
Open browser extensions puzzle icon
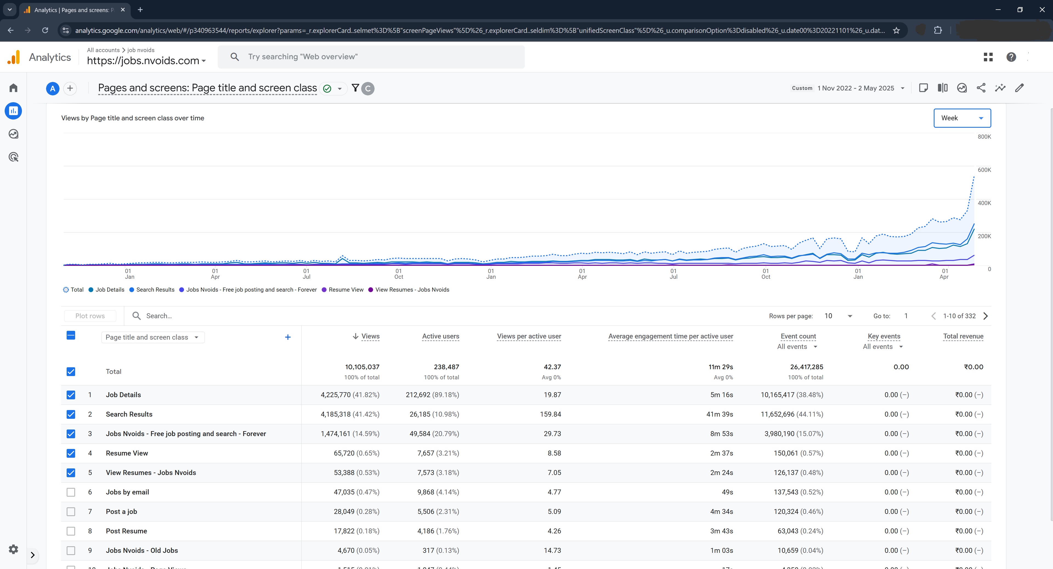938,30
